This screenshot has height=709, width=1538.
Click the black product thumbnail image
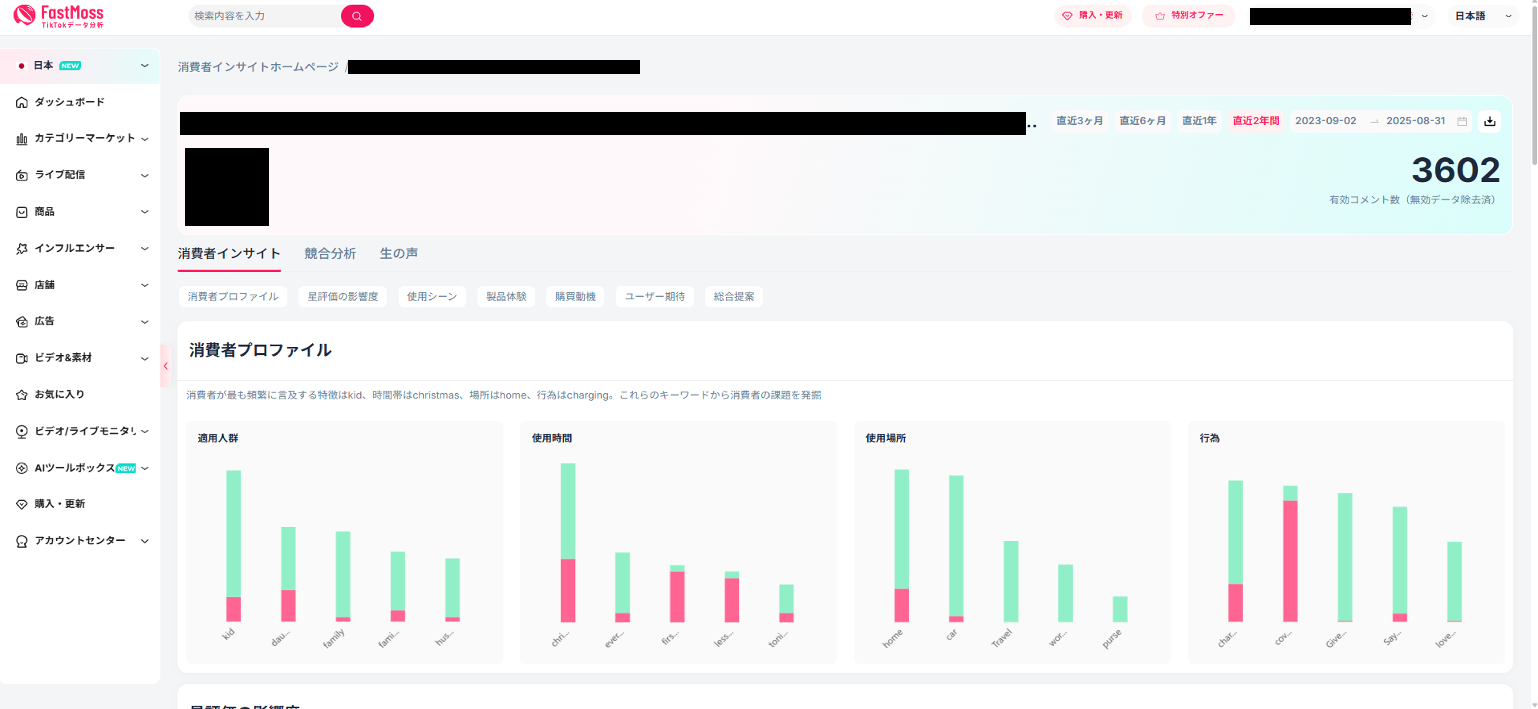coord(227,187)
